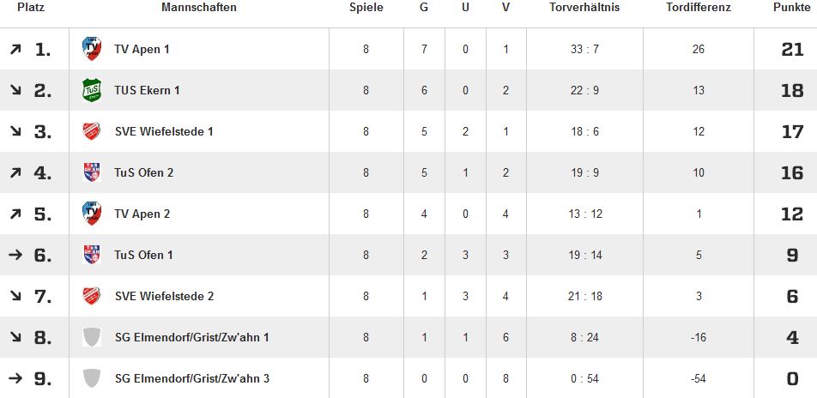Click the Torverhältnis column header
Image resolution: width=817 pixels, height=398 pixels.
584,8
